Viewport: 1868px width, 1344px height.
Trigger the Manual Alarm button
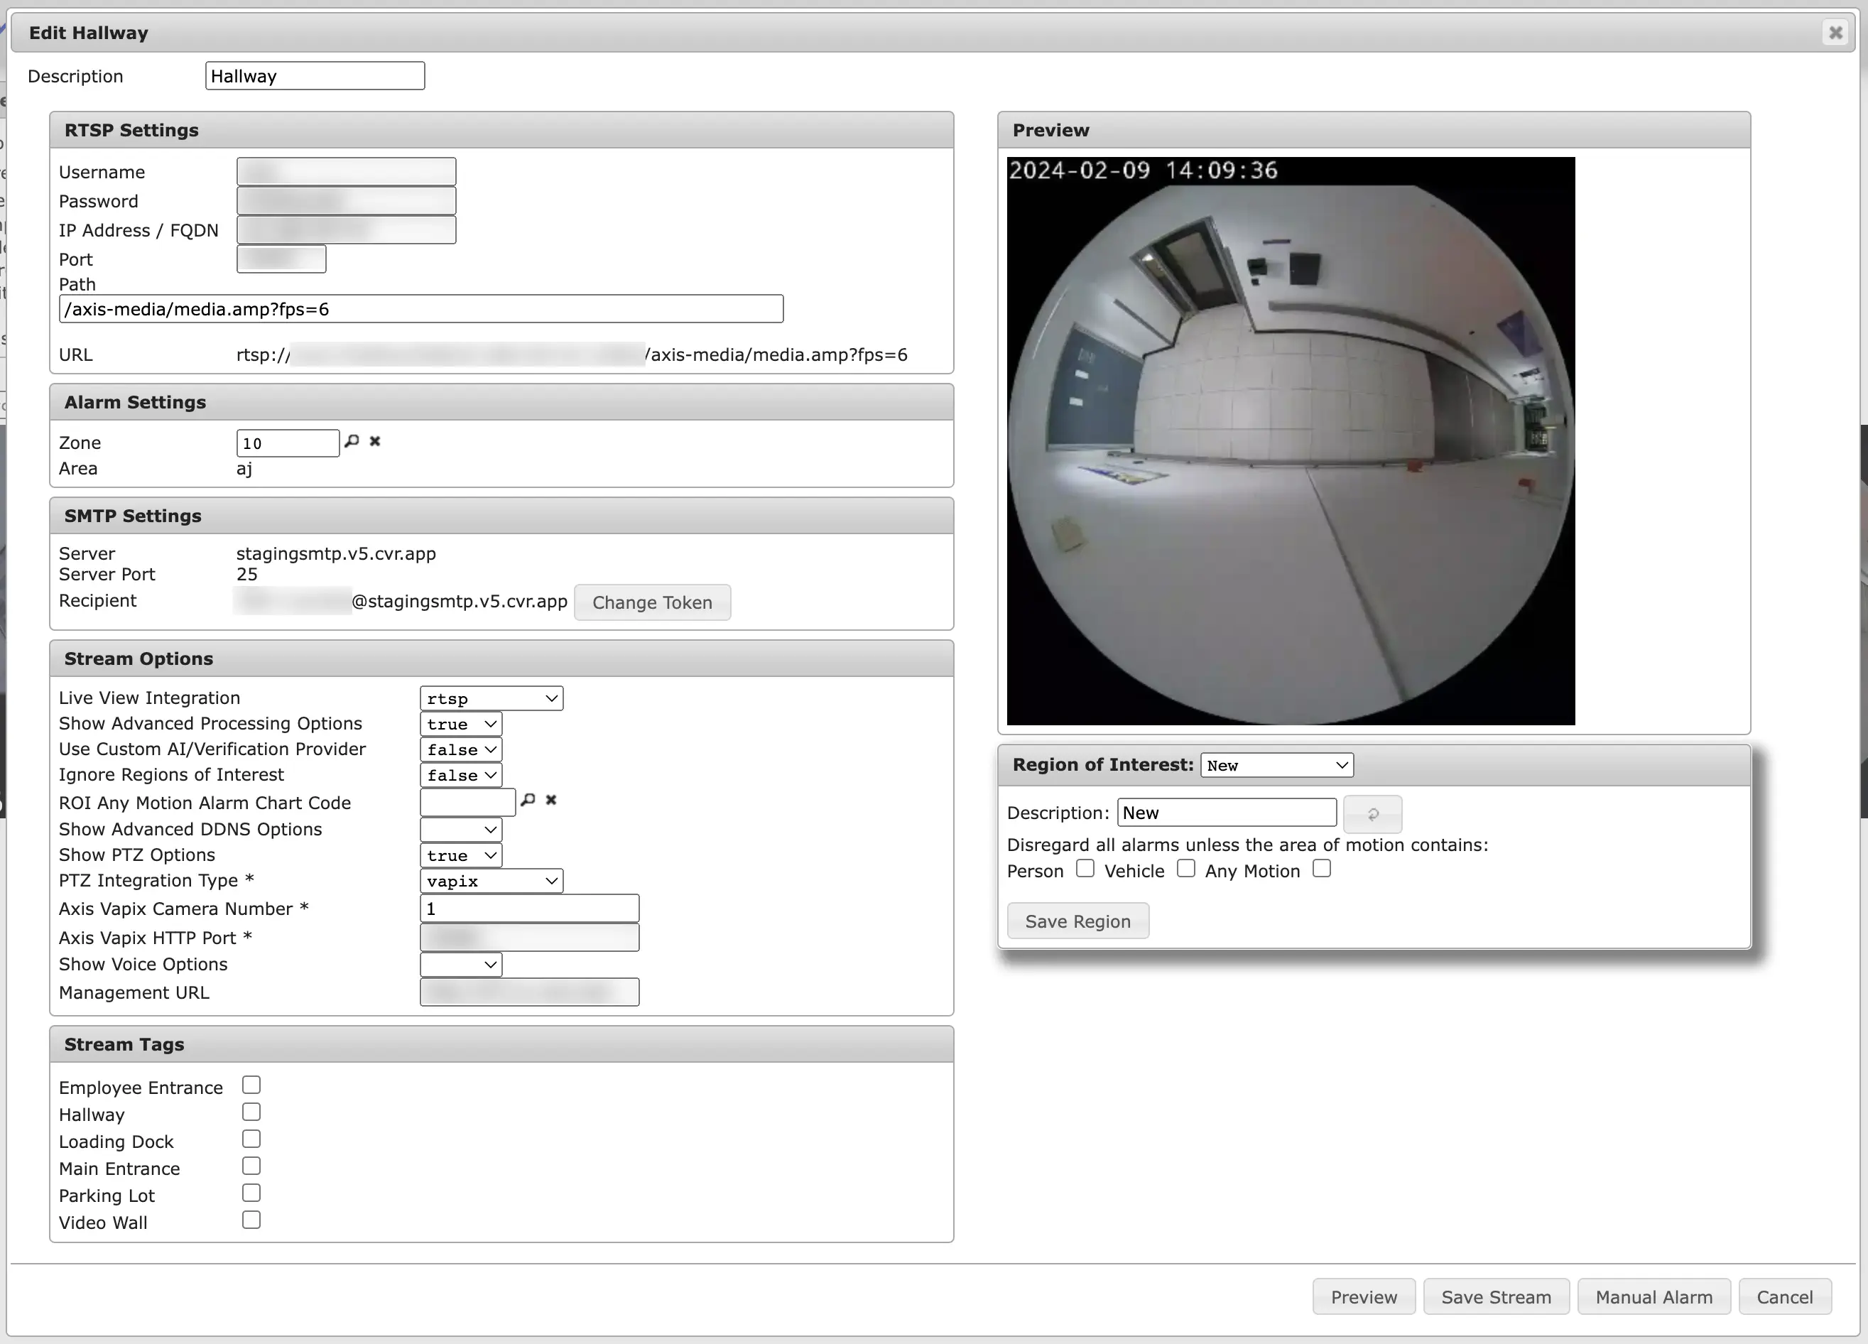click(x=1653, y=1297)
